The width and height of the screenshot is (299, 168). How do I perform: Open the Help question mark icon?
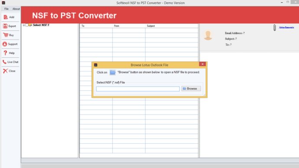pos(5,53)
